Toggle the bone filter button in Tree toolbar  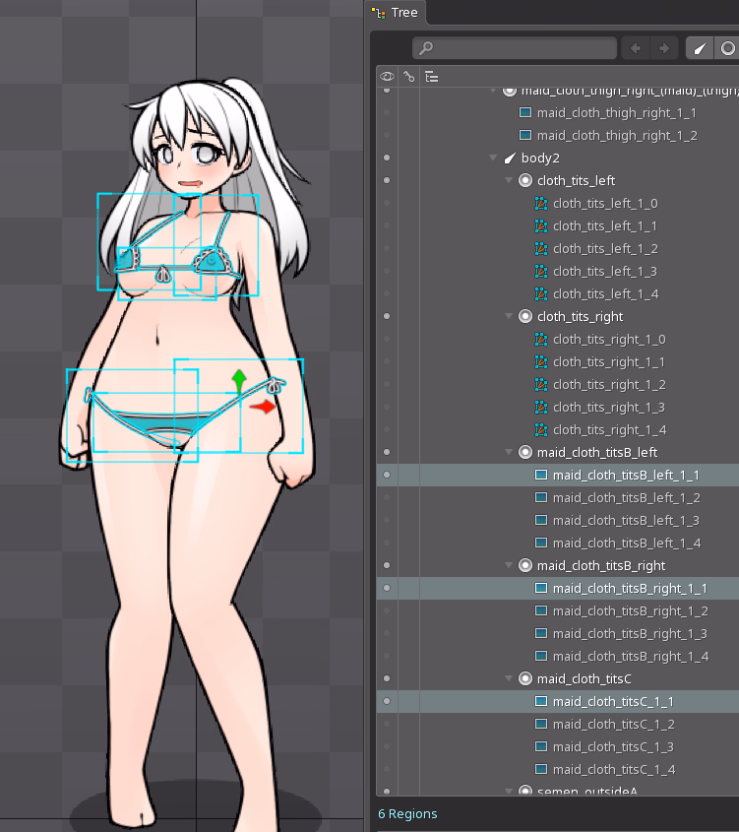(x=699, y=47)
